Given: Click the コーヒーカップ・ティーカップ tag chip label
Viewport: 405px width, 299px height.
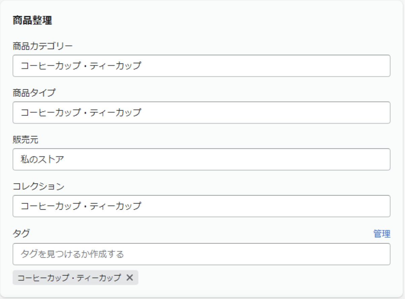Looking at the screenshot, I should [x=69, y=278].
